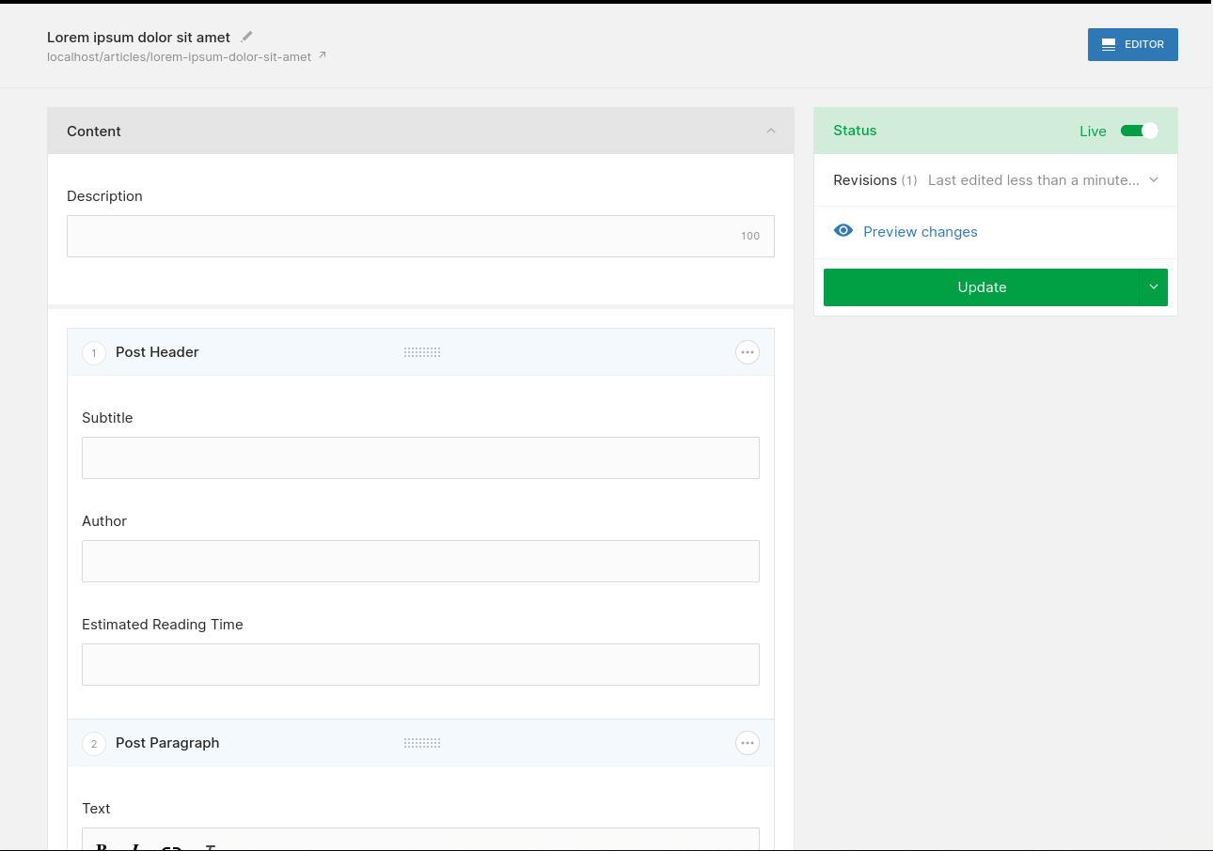This screenshot has height=851, width=1213.
Task: Click into the Author input field
Action: (420, 561)
